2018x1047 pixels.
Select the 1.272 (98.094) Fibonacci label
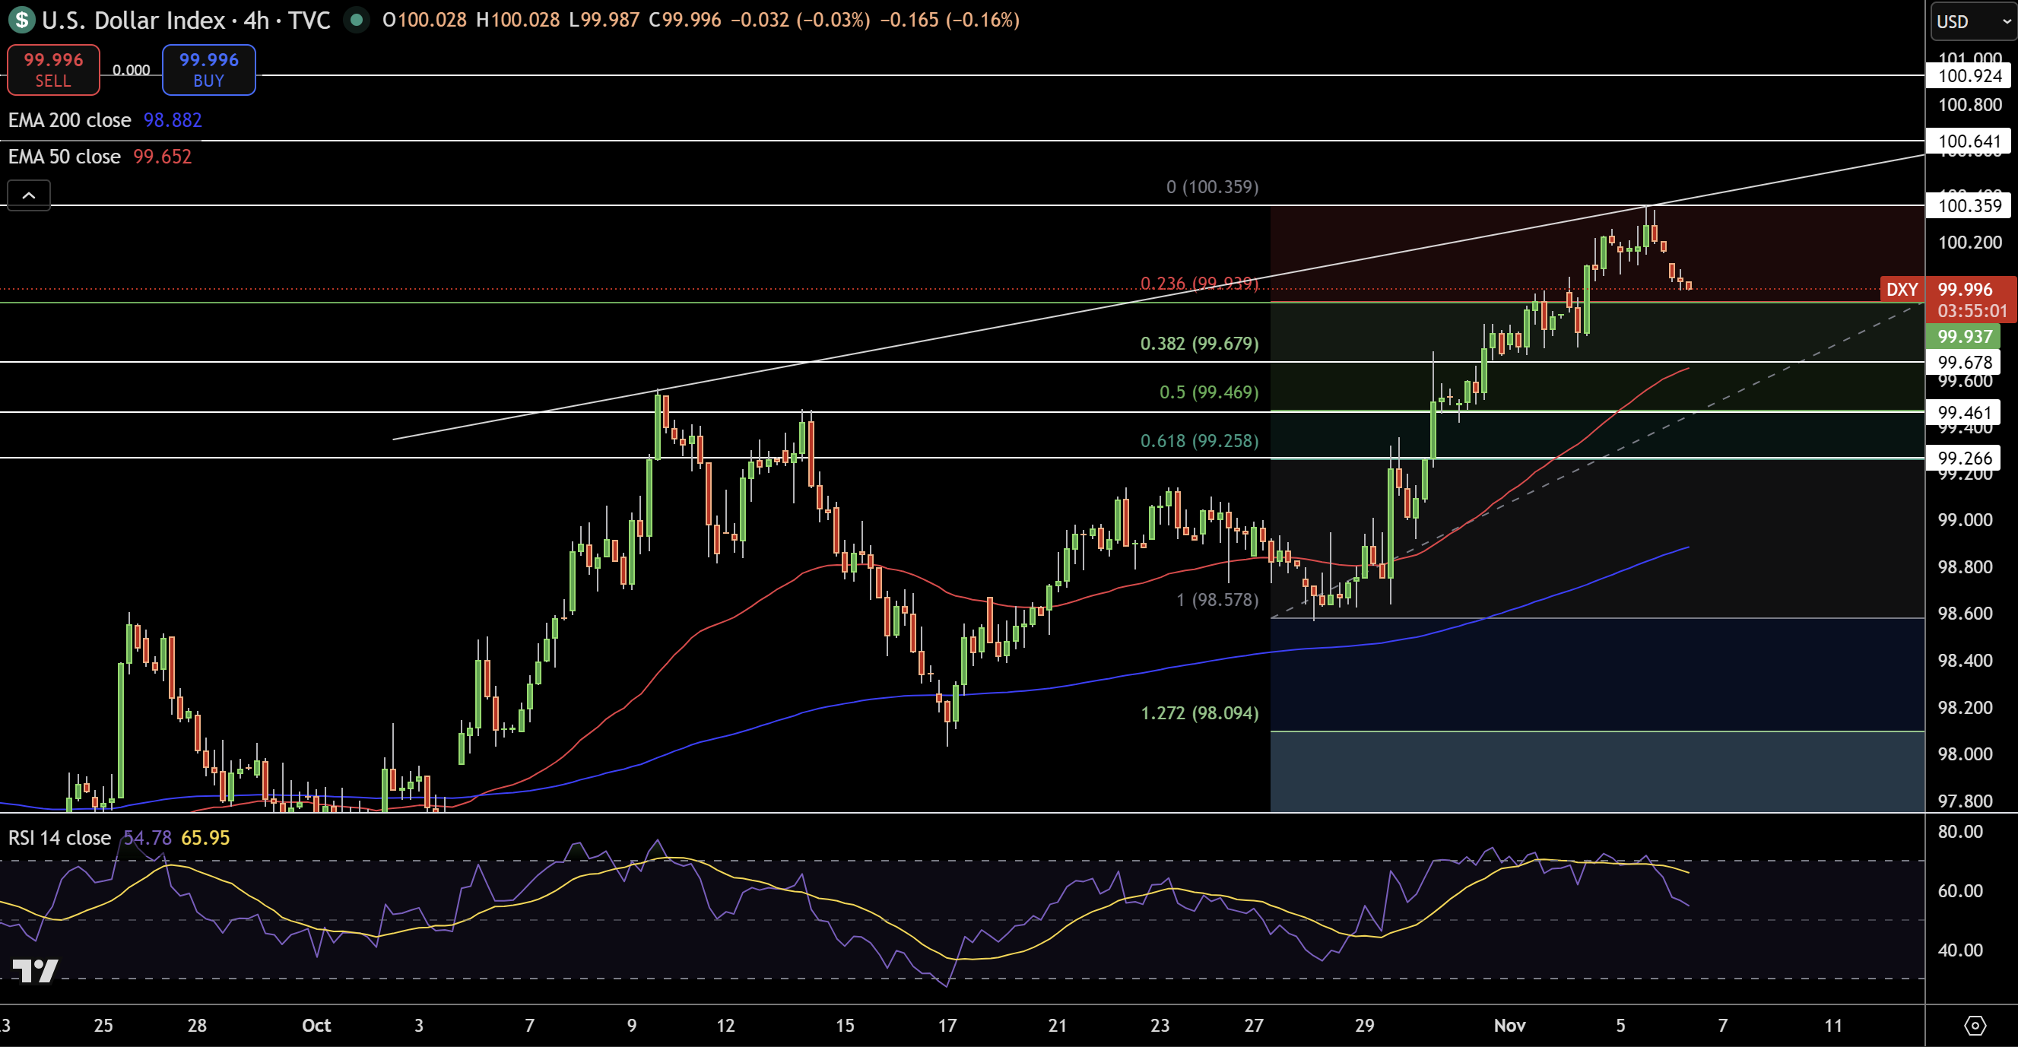(1199, 712)
